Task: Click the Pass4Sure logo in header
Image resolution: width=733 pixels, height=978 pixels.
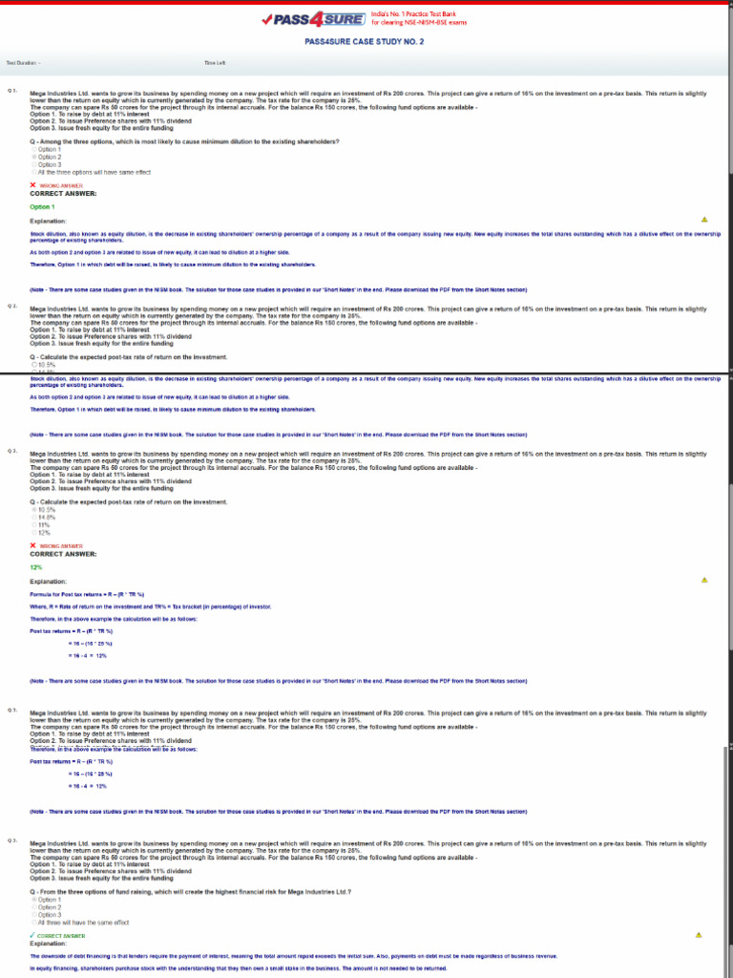Action: (313, 20)
